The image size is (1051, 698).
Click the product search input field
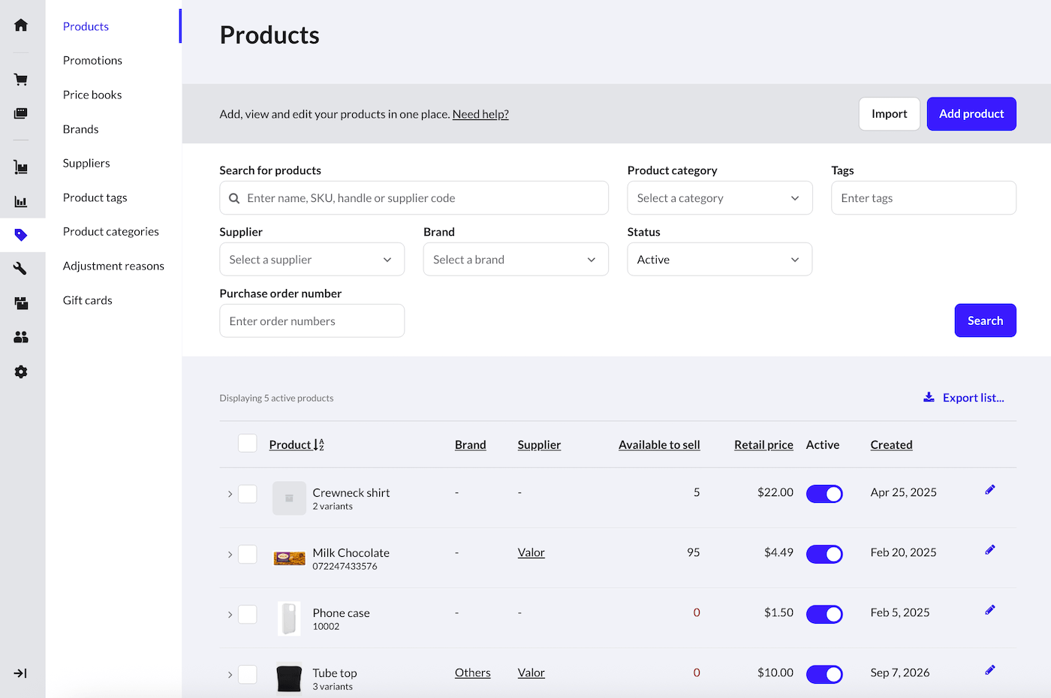[x=414, y=198]
